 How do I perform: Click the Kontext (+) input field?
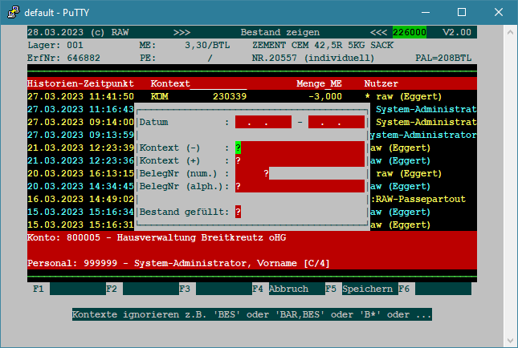coord(300,160)
